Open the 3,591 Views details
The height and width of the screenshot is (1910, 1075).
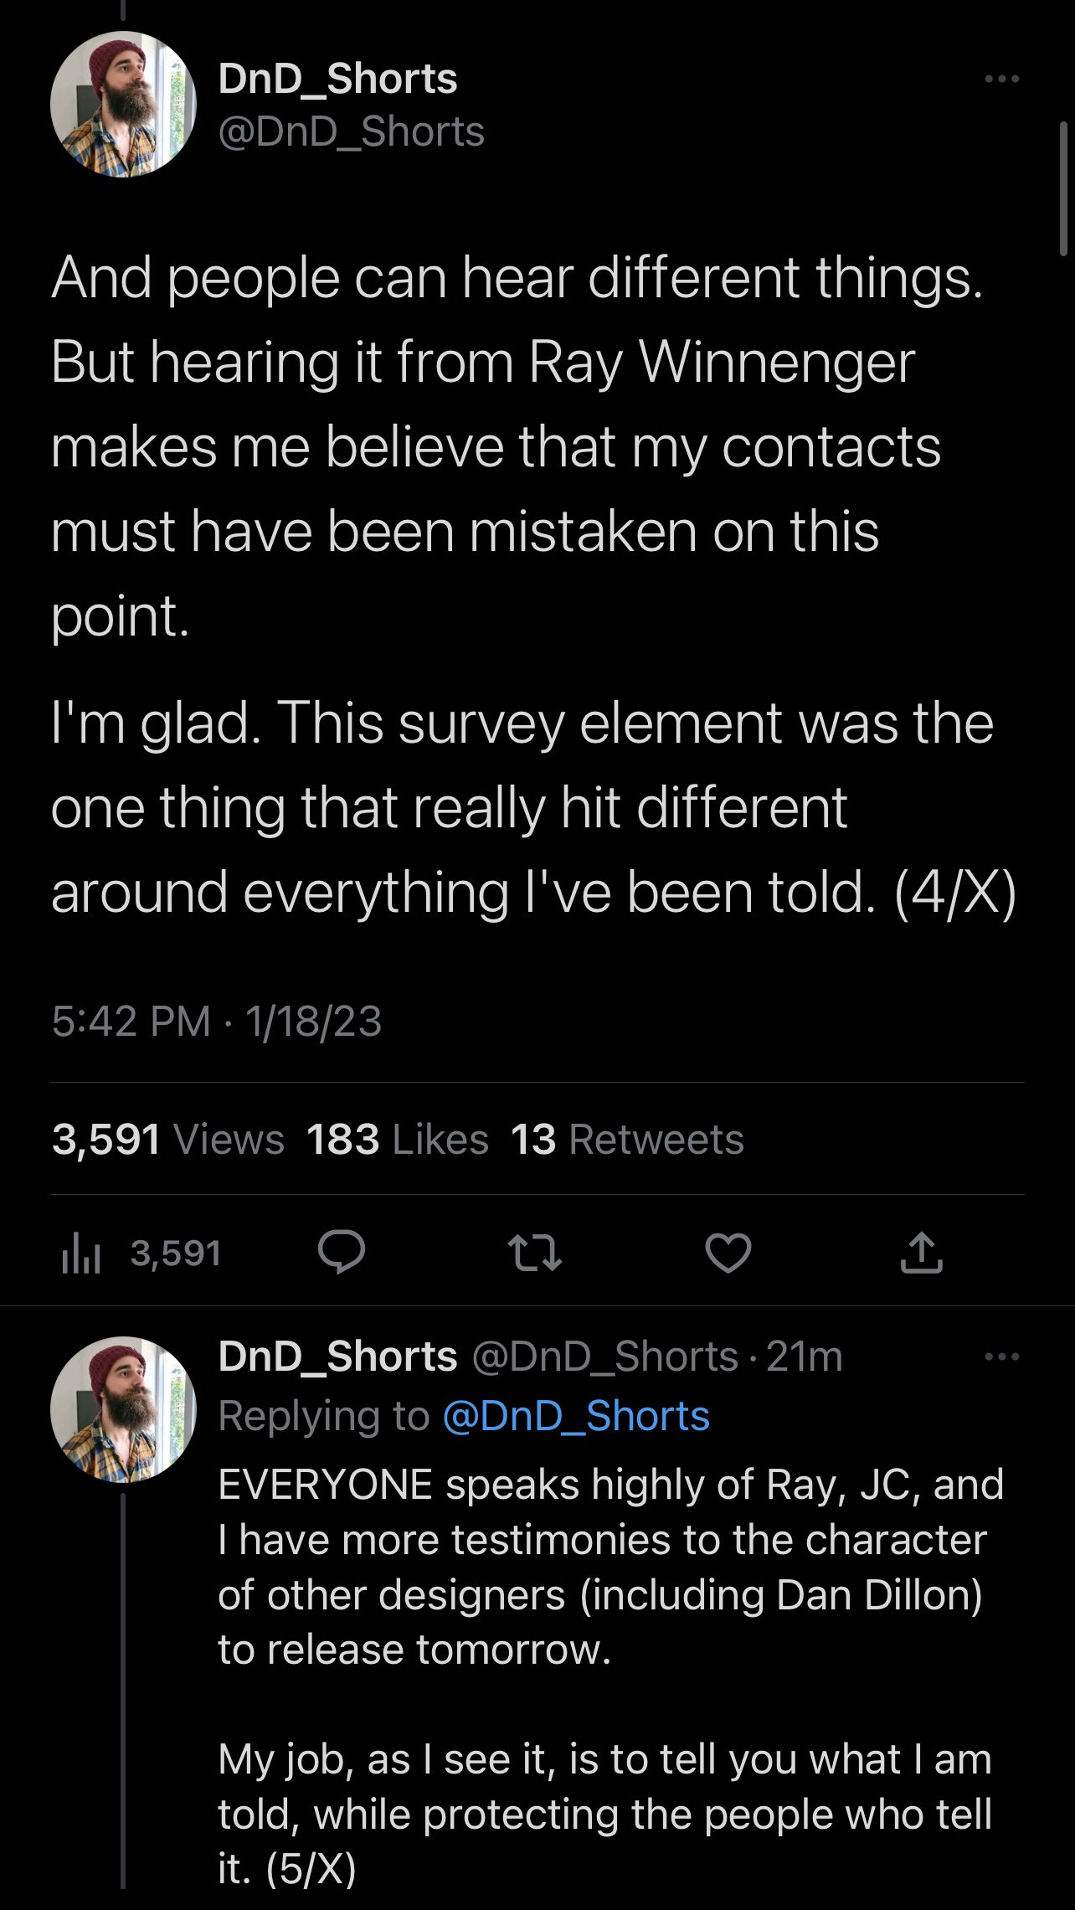coord(167,1140)
